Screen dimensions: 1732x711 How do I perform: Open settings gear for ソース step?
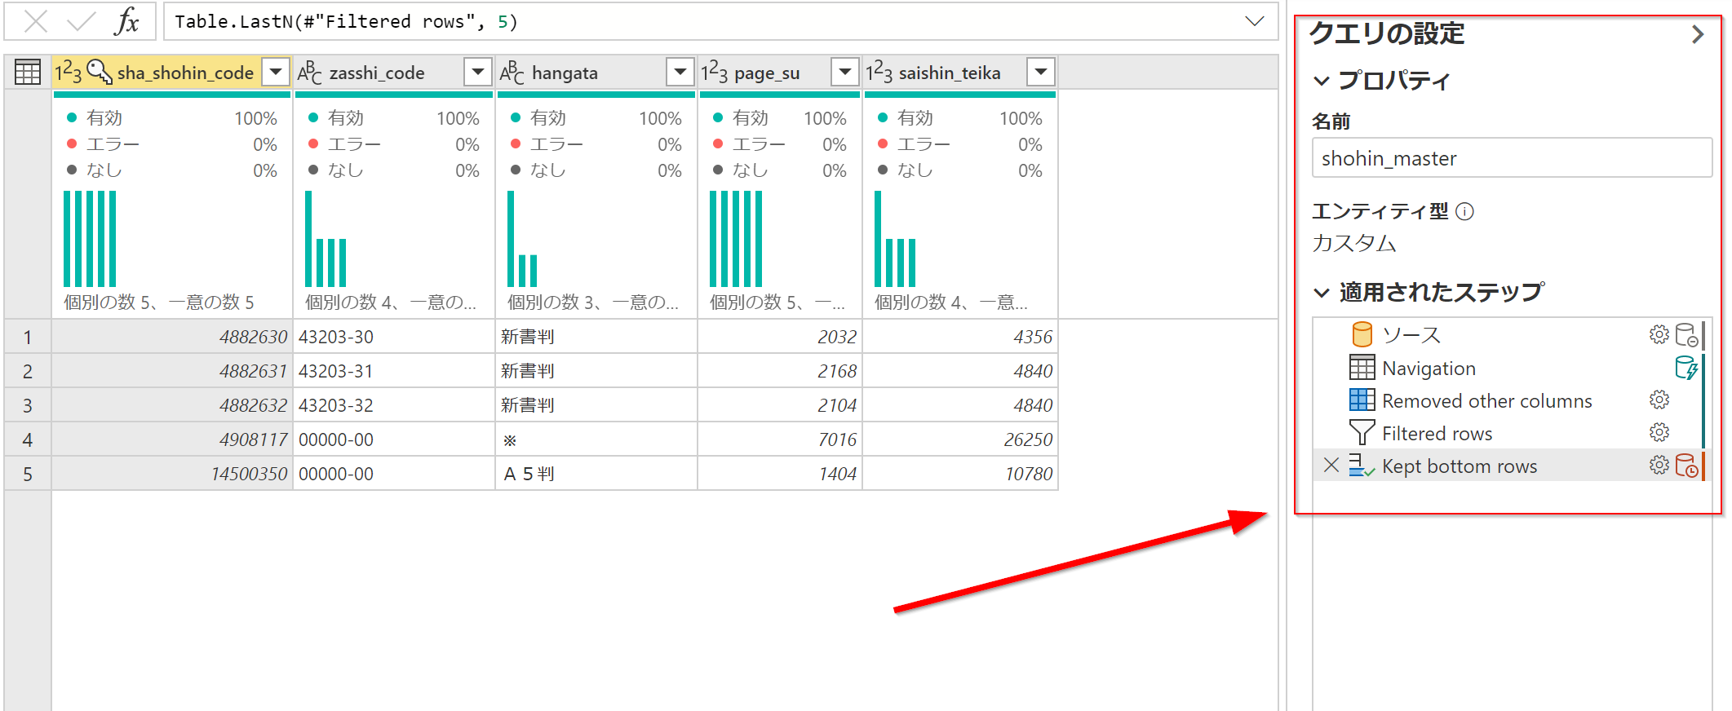point(1659,334)
